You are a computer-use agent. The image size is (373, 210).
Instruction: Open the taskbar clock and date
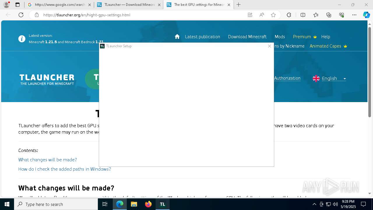coord(348,204)
